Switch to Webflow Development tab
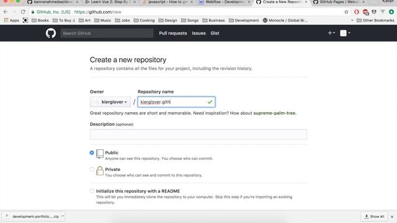The image size is (397, 223). click(225, 2)
